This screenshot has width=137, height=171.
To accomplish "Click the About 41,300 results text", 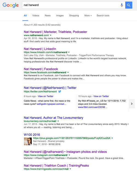I will (42, 25).
